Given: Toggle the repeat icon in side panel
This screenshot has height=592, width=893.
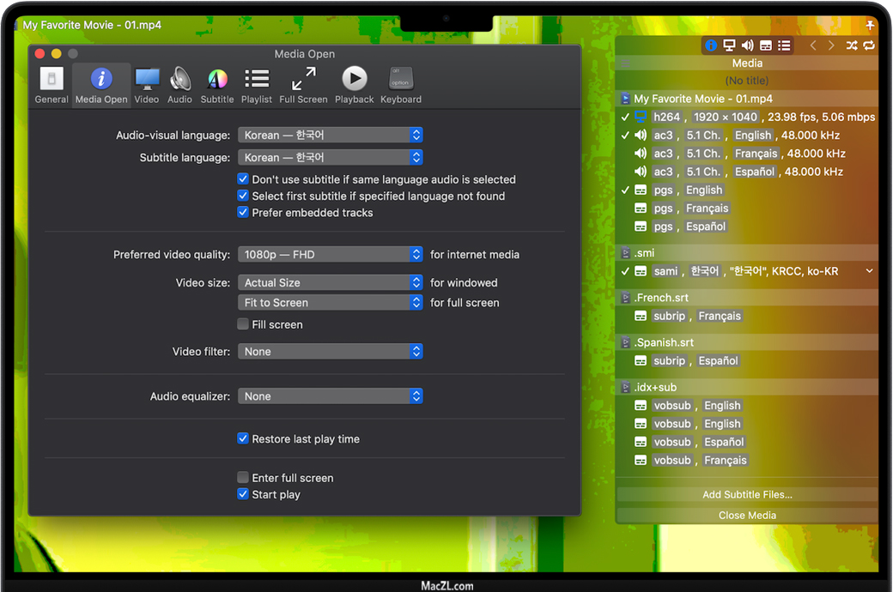Looking at the screenshot, I should click(x=869, y=45).
